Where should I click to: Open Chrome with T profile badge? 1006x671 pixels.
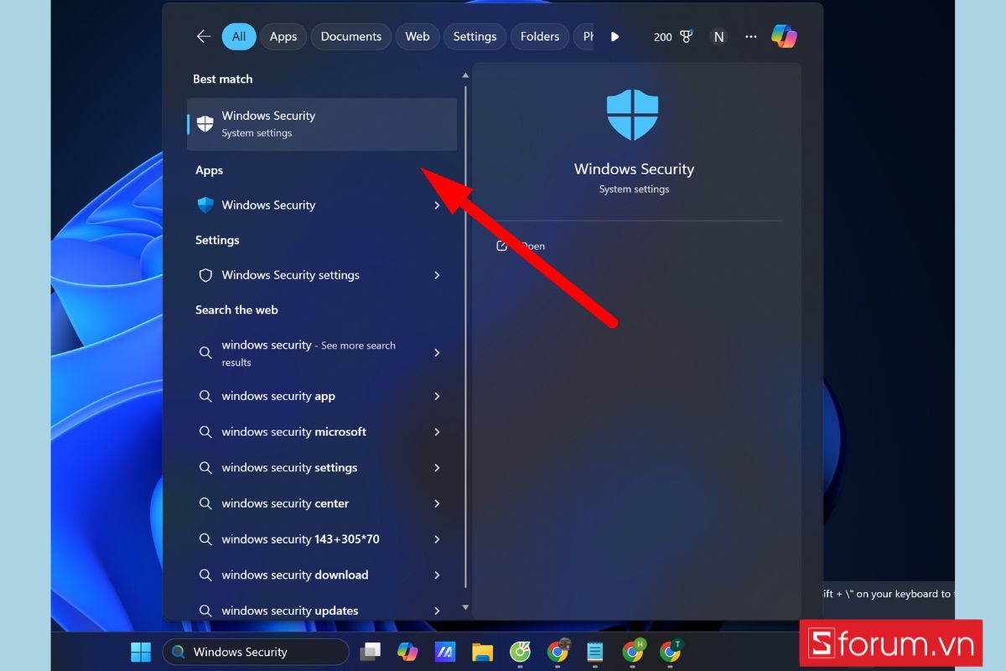[671, 651]
